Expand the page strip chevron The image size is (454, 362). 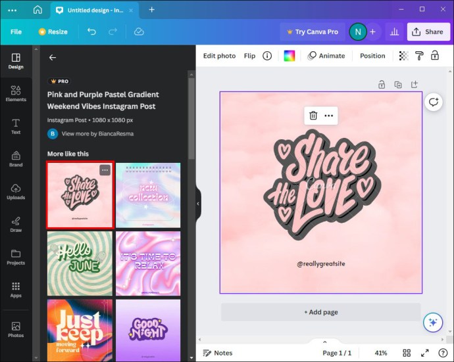(x=325, y=342)
